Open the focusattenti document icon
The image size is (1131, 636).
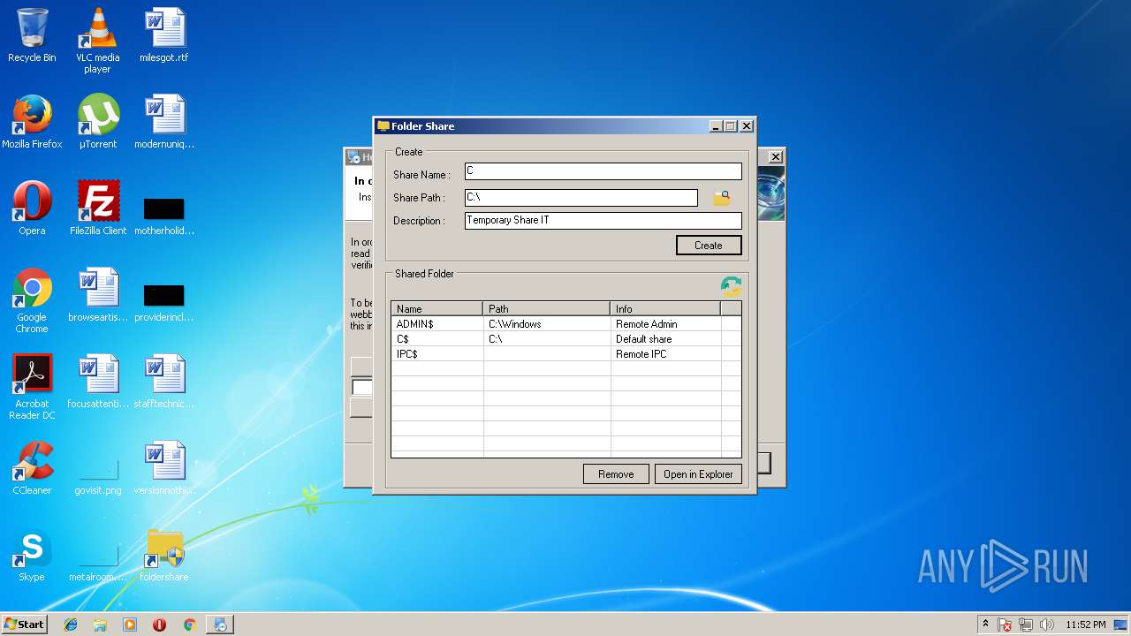(x=97, y=382)
